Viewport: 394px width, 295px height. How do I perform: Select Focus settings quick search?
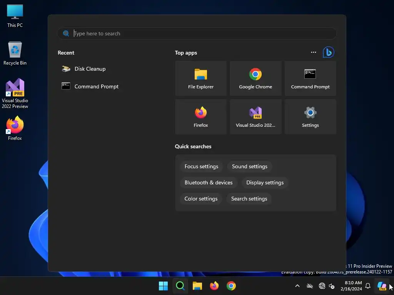(201, 167)
